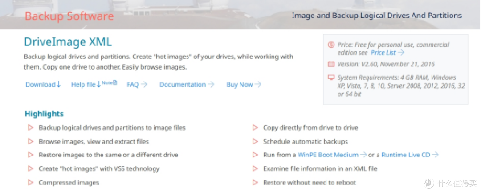Image resolution: width=481 pixels, height=193 pixels.
Task: Click the version calendar icon
Action: pyautogui.click(x=331, y=64)
